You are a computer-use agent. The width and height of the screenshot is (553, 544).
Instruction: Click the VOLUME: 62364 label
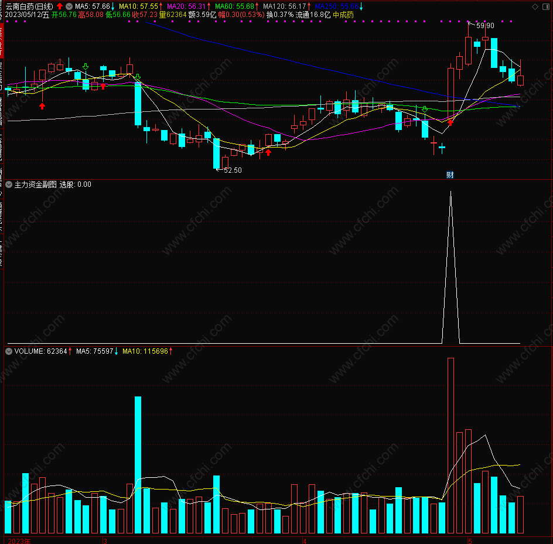click(40, 351)
